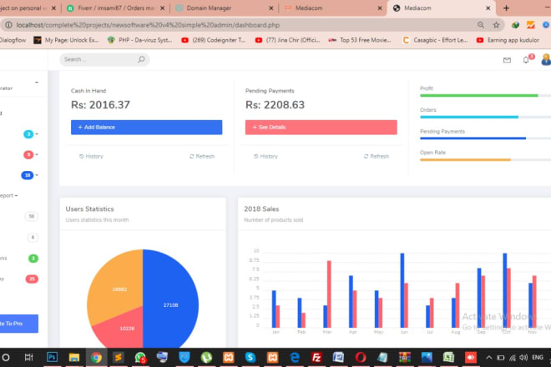This screenshot has width=551, height=367.
Task: Open the Top 53 Free Movie bookmark
Action: (360, 40)
